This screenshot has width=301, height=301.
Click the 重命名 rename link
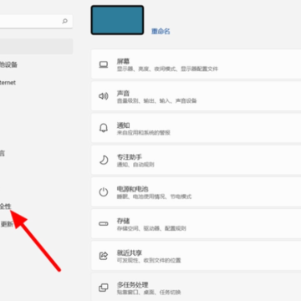[x=161, y=31]
